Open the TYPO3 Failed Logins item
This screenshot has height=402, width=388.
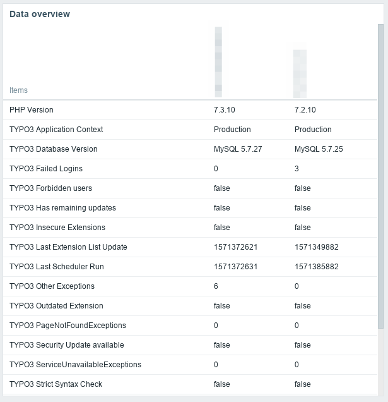point(46,169)
